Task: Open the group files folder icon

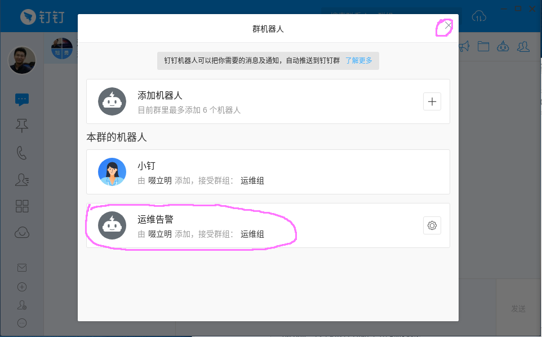Action: 483,46
